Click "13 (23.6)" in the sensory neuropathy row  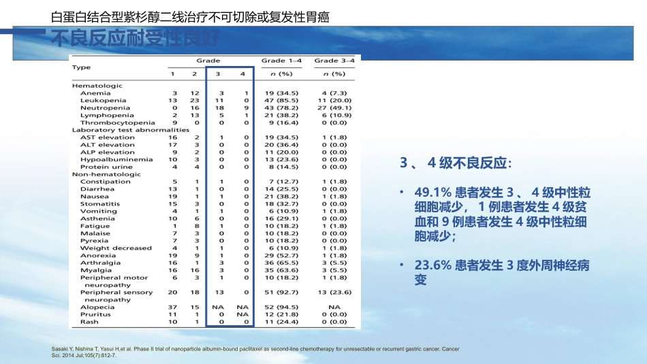coord(334,293)
